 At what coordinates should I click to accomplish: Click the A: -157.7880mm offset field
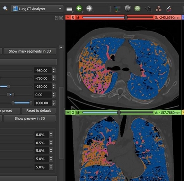(167, 113)
